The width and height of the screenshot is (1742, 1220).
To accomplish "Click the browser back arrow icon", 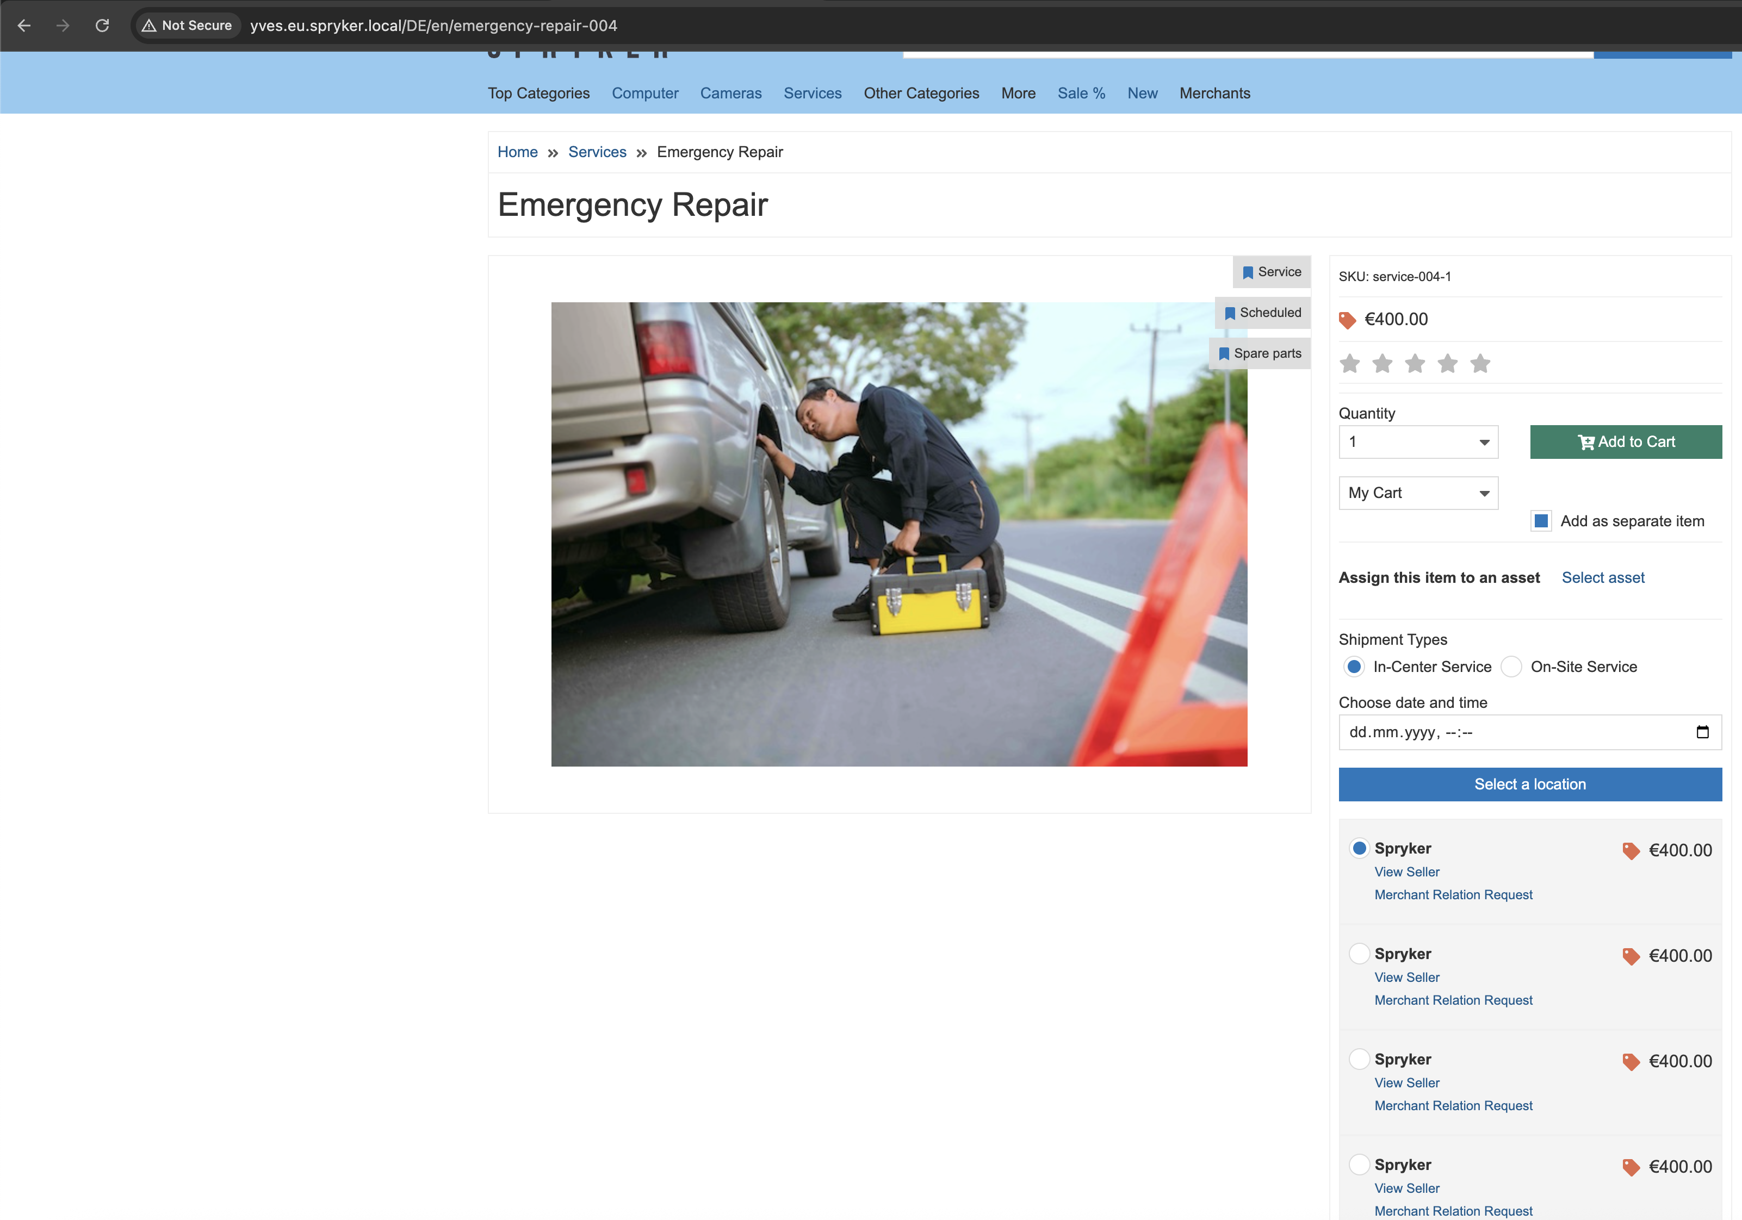I will click(x=24, y=26).
